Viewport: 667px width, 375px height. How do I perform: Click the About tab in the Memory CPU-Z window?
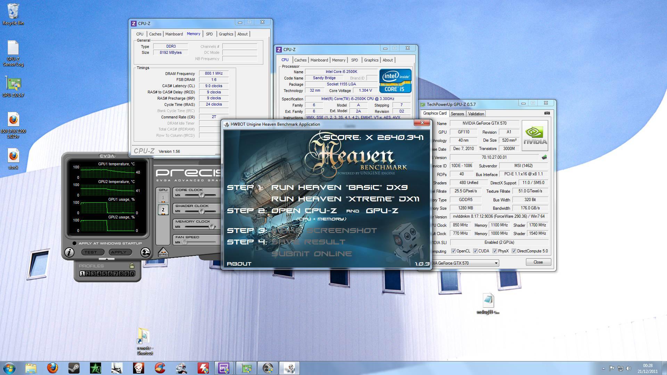click(242, 34)
